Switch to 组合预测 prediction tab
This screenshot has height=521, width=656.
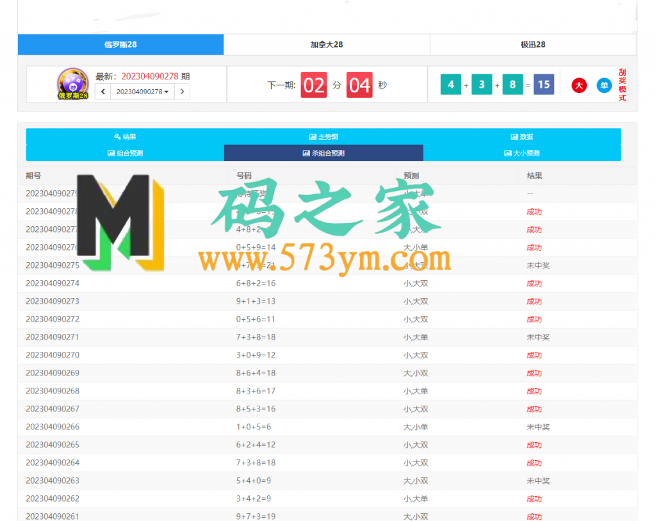(x=125, y=153)
